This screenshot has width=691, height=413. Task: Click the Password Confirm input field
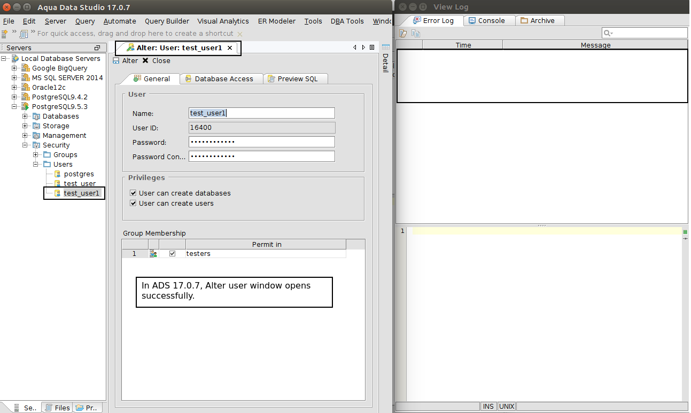(x=262, y=157)
